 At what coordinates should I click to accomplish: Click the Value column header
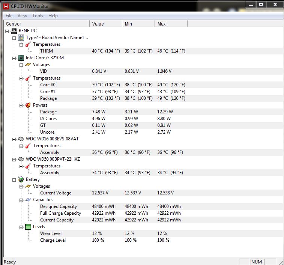coord(106,24)
